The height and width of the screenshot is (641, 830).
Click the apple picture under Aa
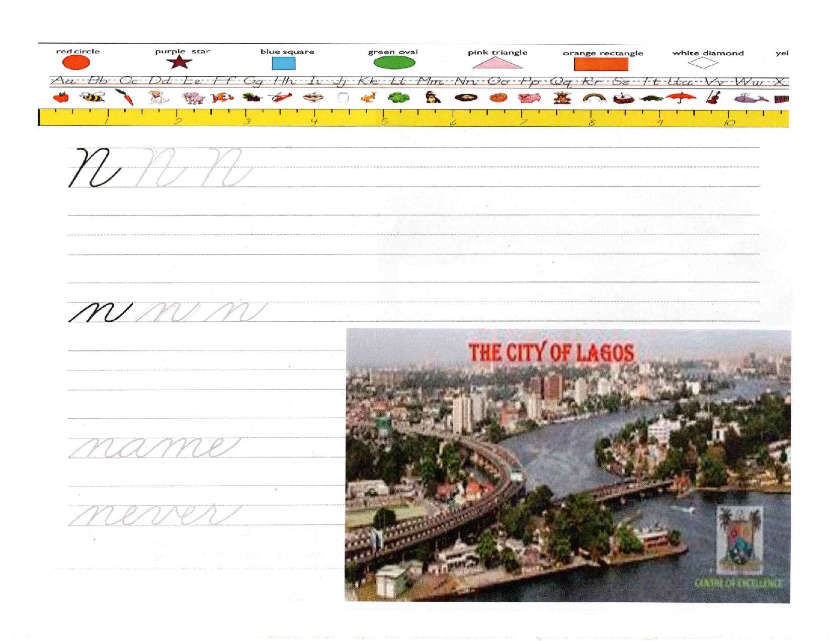pyautogui.click(x=61, y=97)
